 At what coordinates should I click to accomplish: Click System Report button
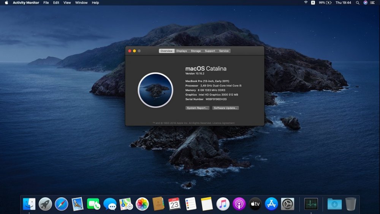point(197,108)
